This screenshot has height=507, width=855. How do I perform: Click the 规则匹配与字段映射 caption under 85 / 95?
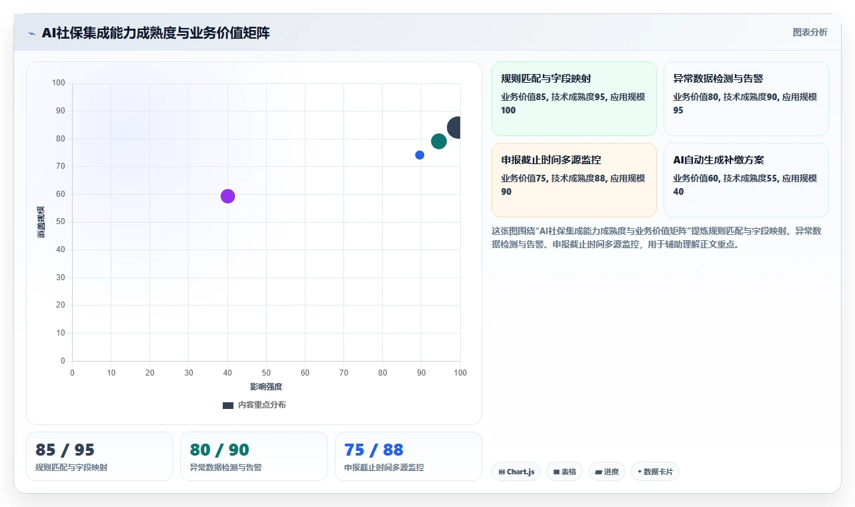(x=71, y=468)
